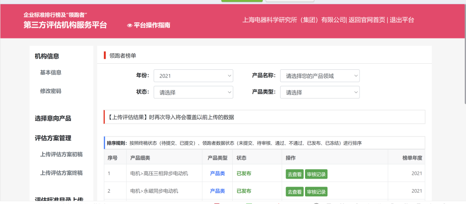Viewport: 466px width, 204px height.
Task: Click the 机构信息 sidebar heading
Action: [x=47, y=56]
